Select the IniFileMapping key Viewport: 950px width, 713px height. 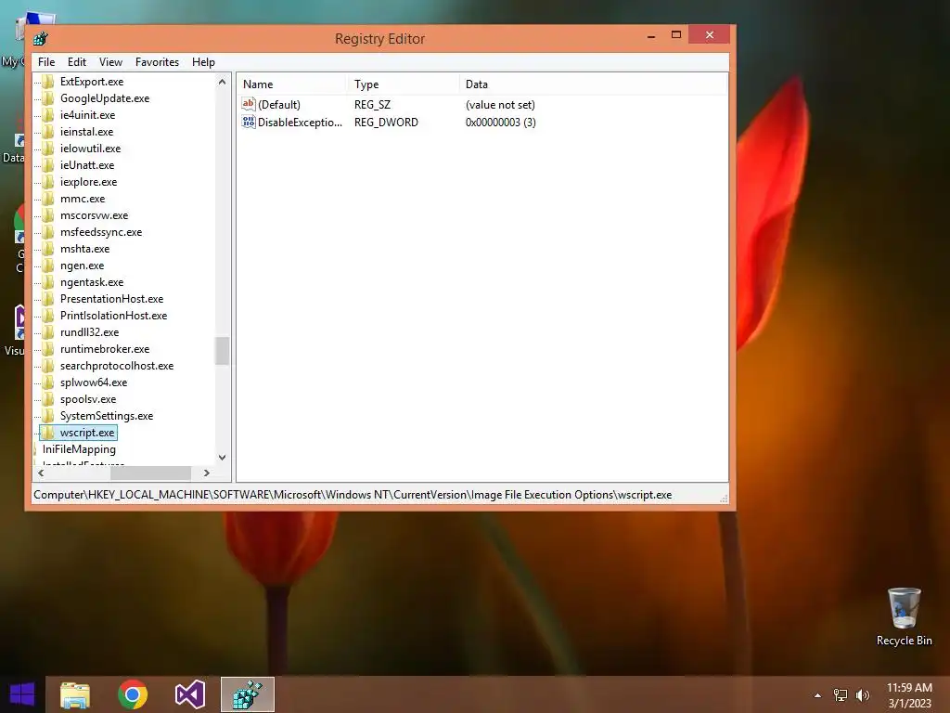(x=79, y=449)
